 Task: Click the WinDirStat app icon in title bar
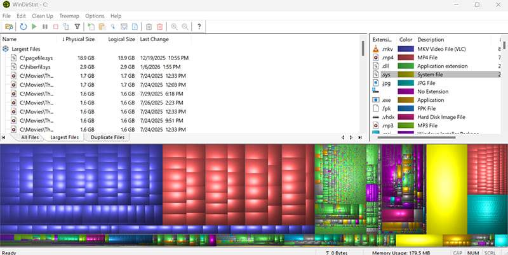coord(6,5)
